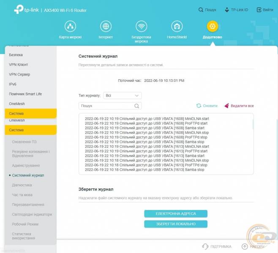The width and height of the screenshot is (278, 253).
Task: Open Оновлення ПЗ submenu item
Action: coord(24,142)
